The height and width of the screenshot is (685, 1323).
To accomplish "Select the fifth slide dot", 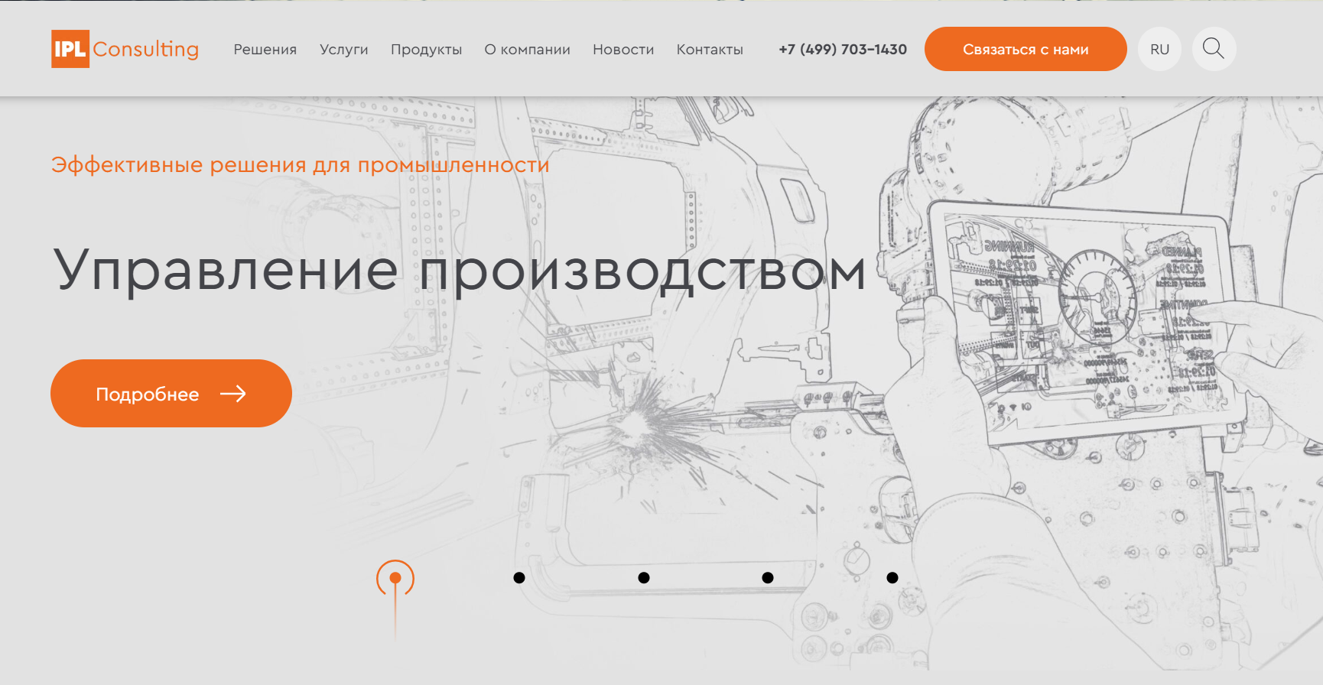I will [x=892, y=578].
